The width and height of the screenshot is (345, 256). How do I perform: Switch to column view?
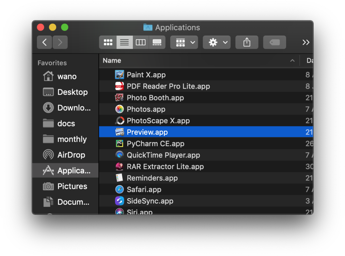(141, 42)
